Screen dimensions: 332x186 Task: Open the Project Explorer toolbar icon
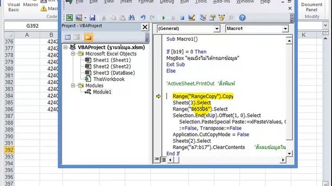(203, 18)
